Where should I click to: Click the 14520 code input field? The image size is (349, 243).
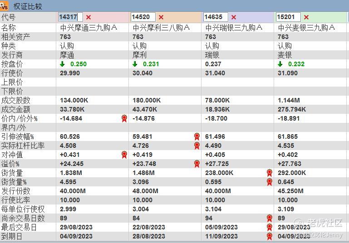[143, 17]
